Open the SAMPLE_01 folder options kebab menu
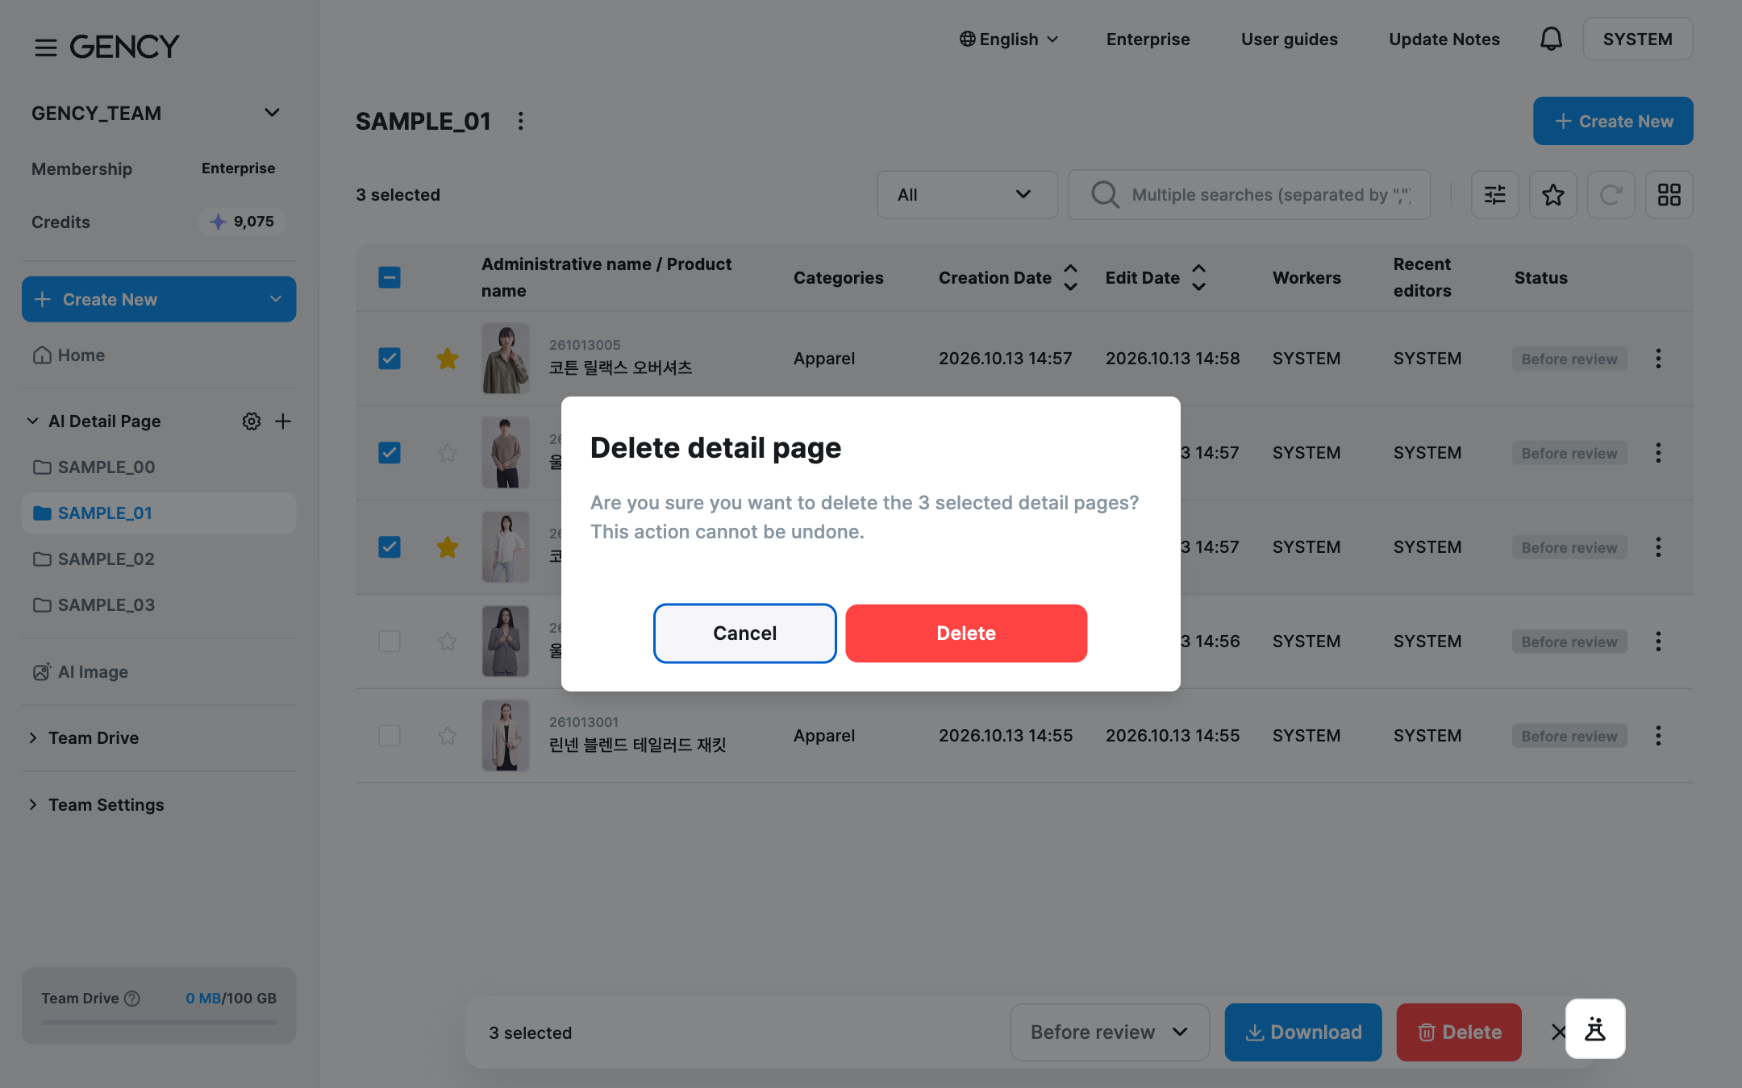 pyautogui.click(x=521, y=121)
